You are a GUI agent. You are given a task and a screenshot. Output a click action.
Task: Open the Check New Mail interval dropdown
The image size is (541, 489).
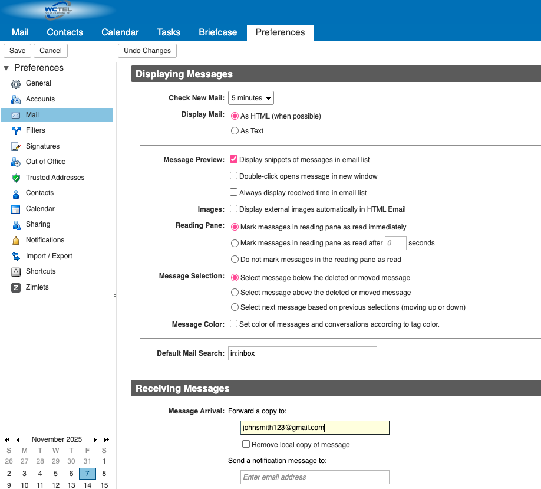pyautogui.click(x=250, y=98)
